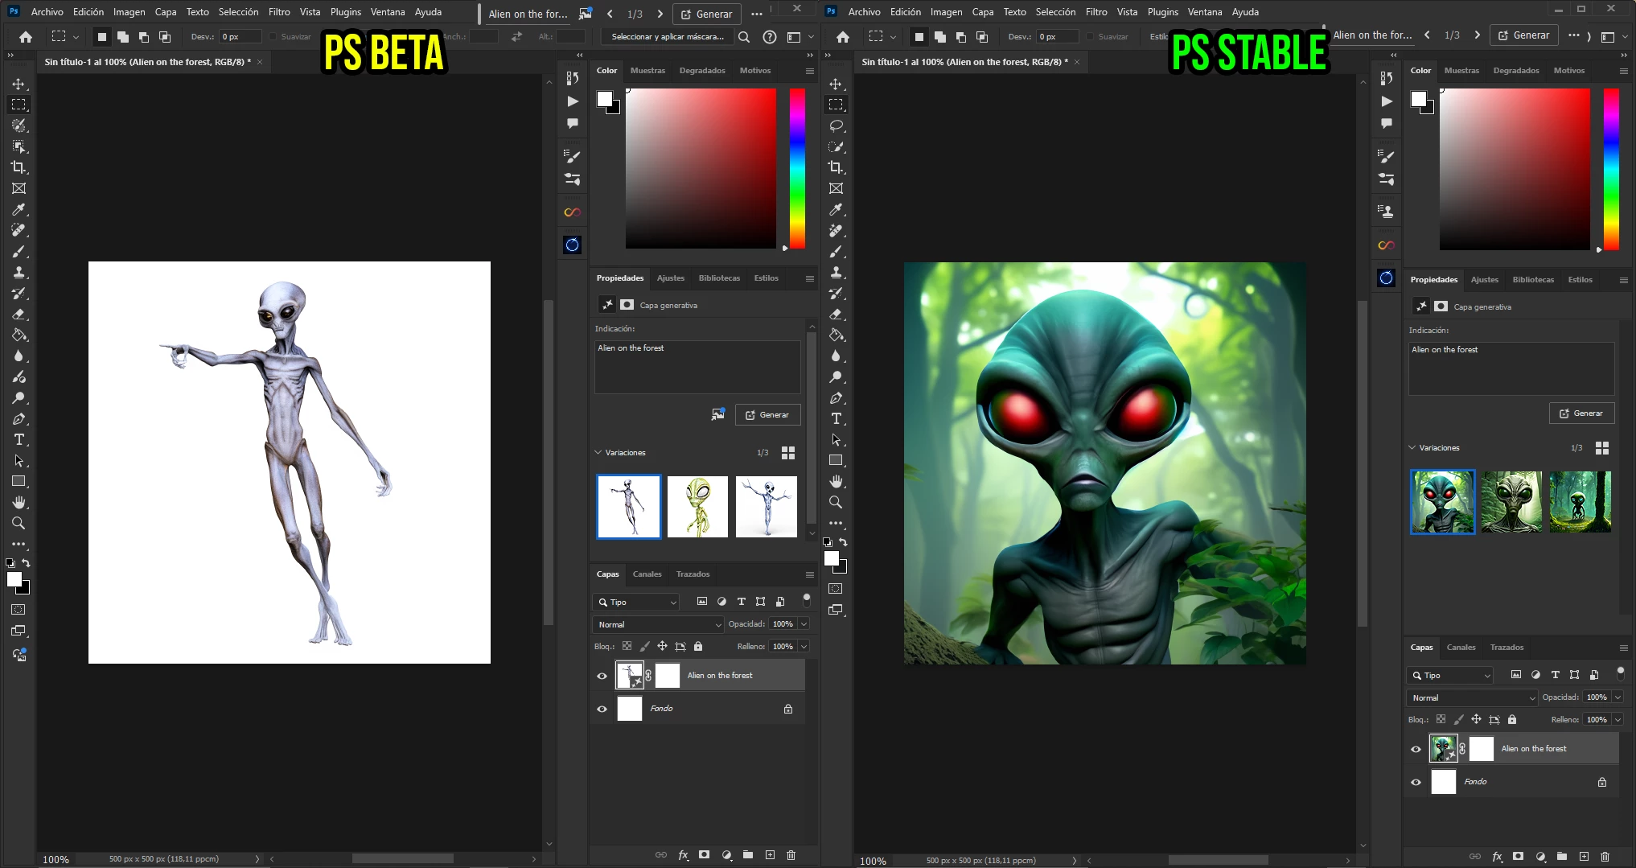Image resolution: width=1636 pixels, height=868 pixels.
Task: Select the Eraser tool in PS Beta toolbar
Action: click(18, 314)
